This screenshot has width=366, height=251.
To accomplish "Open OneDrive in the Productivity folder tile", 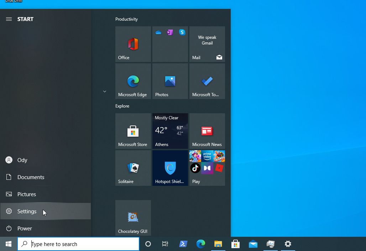I will [158, 32].
